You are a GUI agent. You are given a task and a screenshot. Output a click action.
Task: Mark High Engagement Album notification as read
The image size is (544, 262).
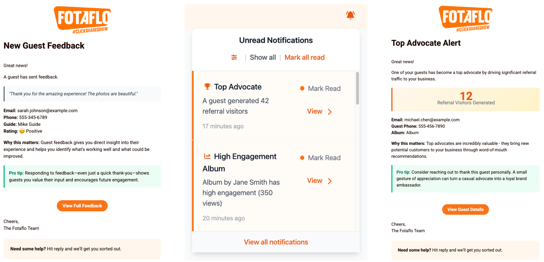(324, 158)
